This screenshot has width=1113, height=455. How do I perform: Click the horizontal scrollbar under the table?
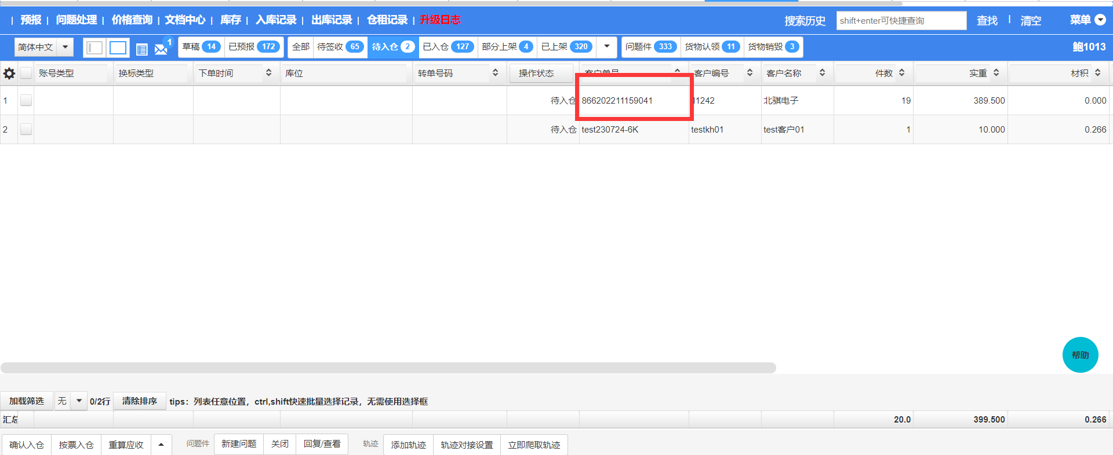(x=388, y=368)
